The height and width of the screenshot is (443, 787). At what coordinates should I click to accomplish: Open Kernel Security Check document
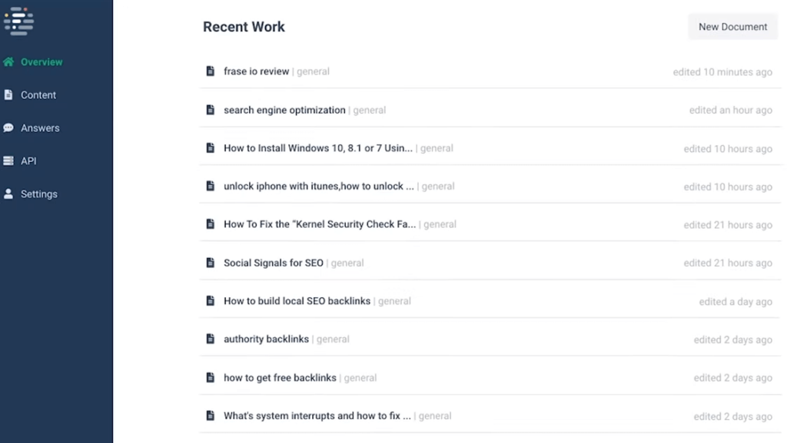(320, 224)
